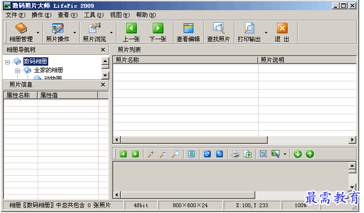Click preview pane horizontal scrollbar thumb
Screen dimensions: 364x213
click(188, 195)
